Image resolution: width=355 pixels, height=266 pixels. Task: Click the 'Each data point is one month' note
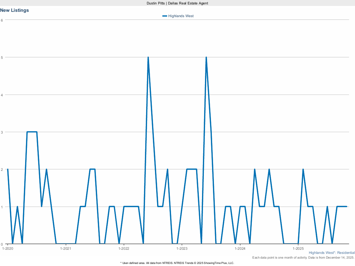point(303,258)
